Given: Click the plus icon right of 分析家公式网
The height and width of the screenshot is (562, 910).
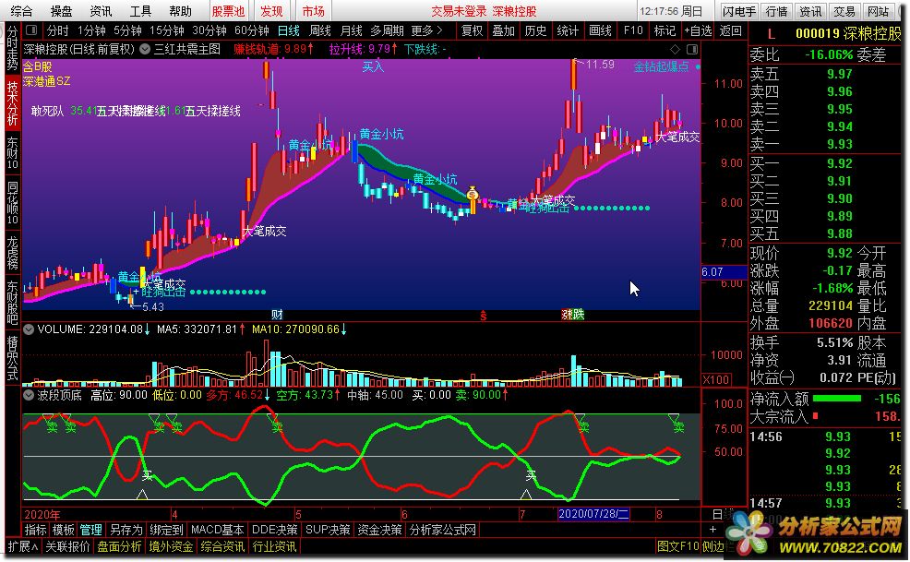Looking at the screenshot, I should (x=712, y=530).
